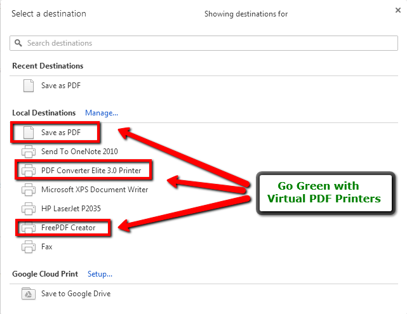Click printer icon for Send To OneNote 2010
Image resolution: width=407 pixels, height=314 pixels.
pos(29,152)
